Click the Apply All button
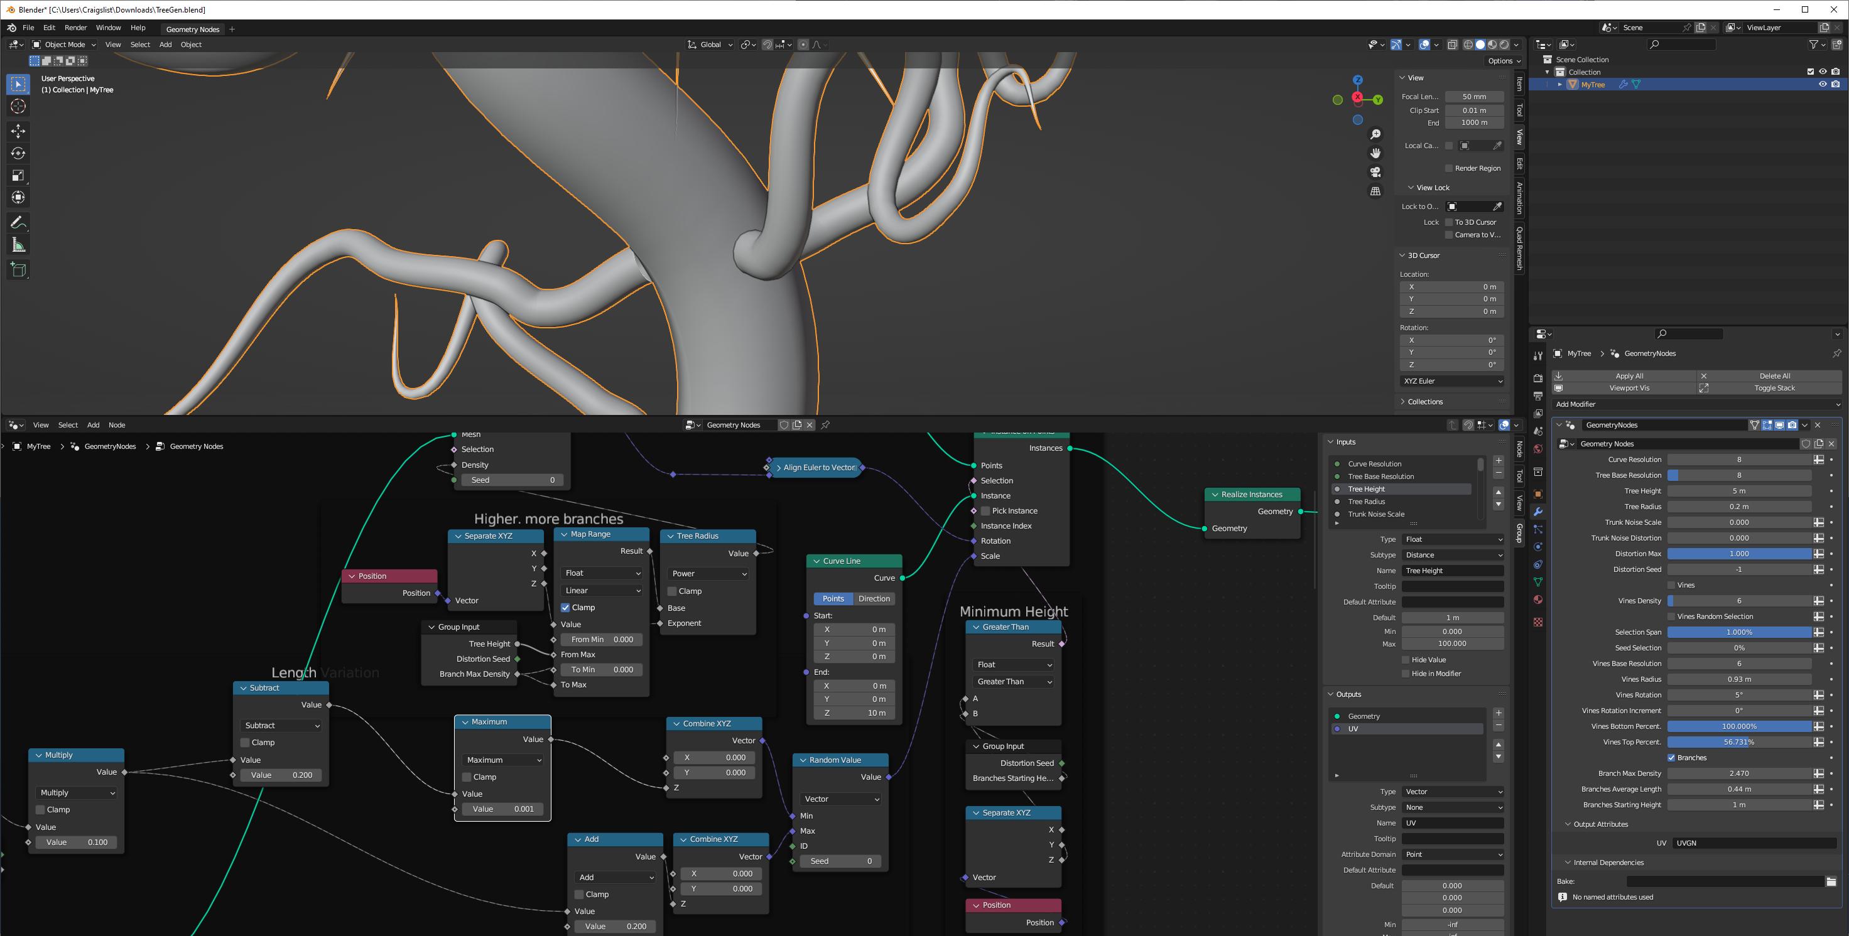The image size is (1849, 936). 1624,376
